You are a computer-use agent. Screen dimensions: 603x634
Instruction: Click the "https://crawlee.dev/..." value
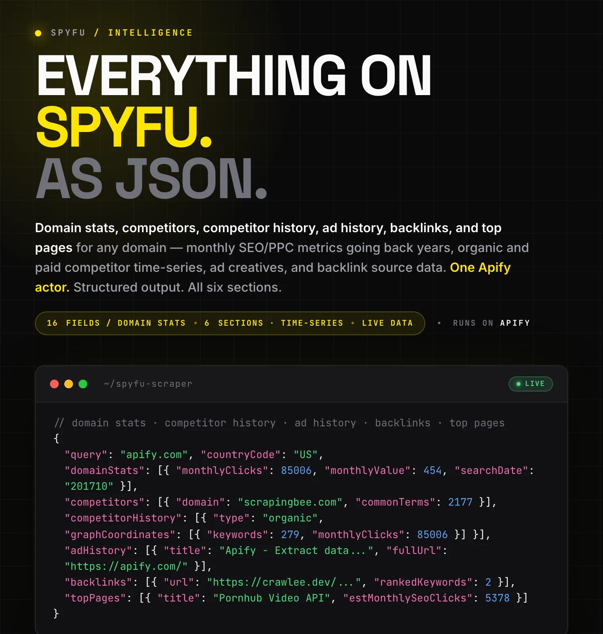pos(284,582)
